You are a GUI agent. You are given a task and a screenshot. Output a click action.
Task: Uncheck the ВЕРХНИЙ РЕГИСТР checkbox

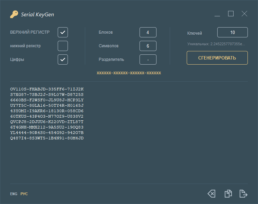(63, 32)
